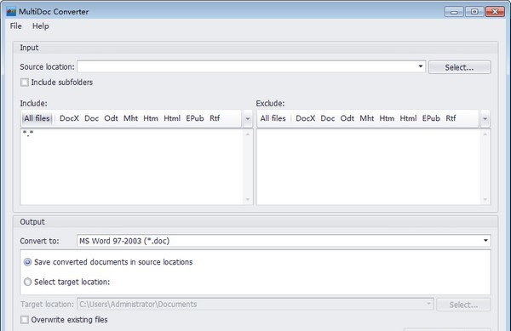The image size is (511, 331).
Task: Select Doc in the Include filter bar
Action: click(91, 118)
